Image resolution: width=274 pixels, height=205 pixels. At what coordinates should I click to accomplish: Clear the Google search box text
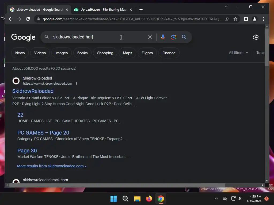pos(150,37)
